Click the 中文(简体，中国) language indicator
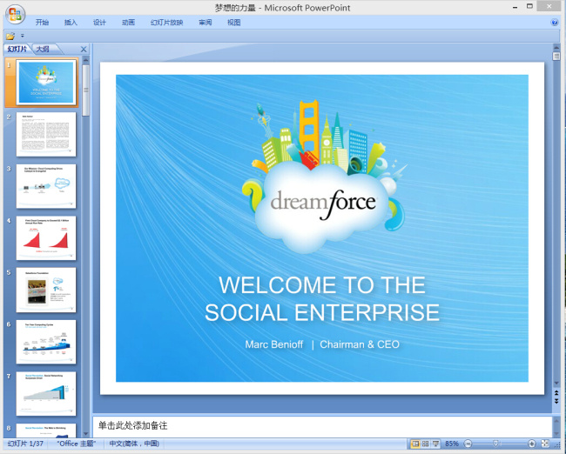 coord(134,444)
